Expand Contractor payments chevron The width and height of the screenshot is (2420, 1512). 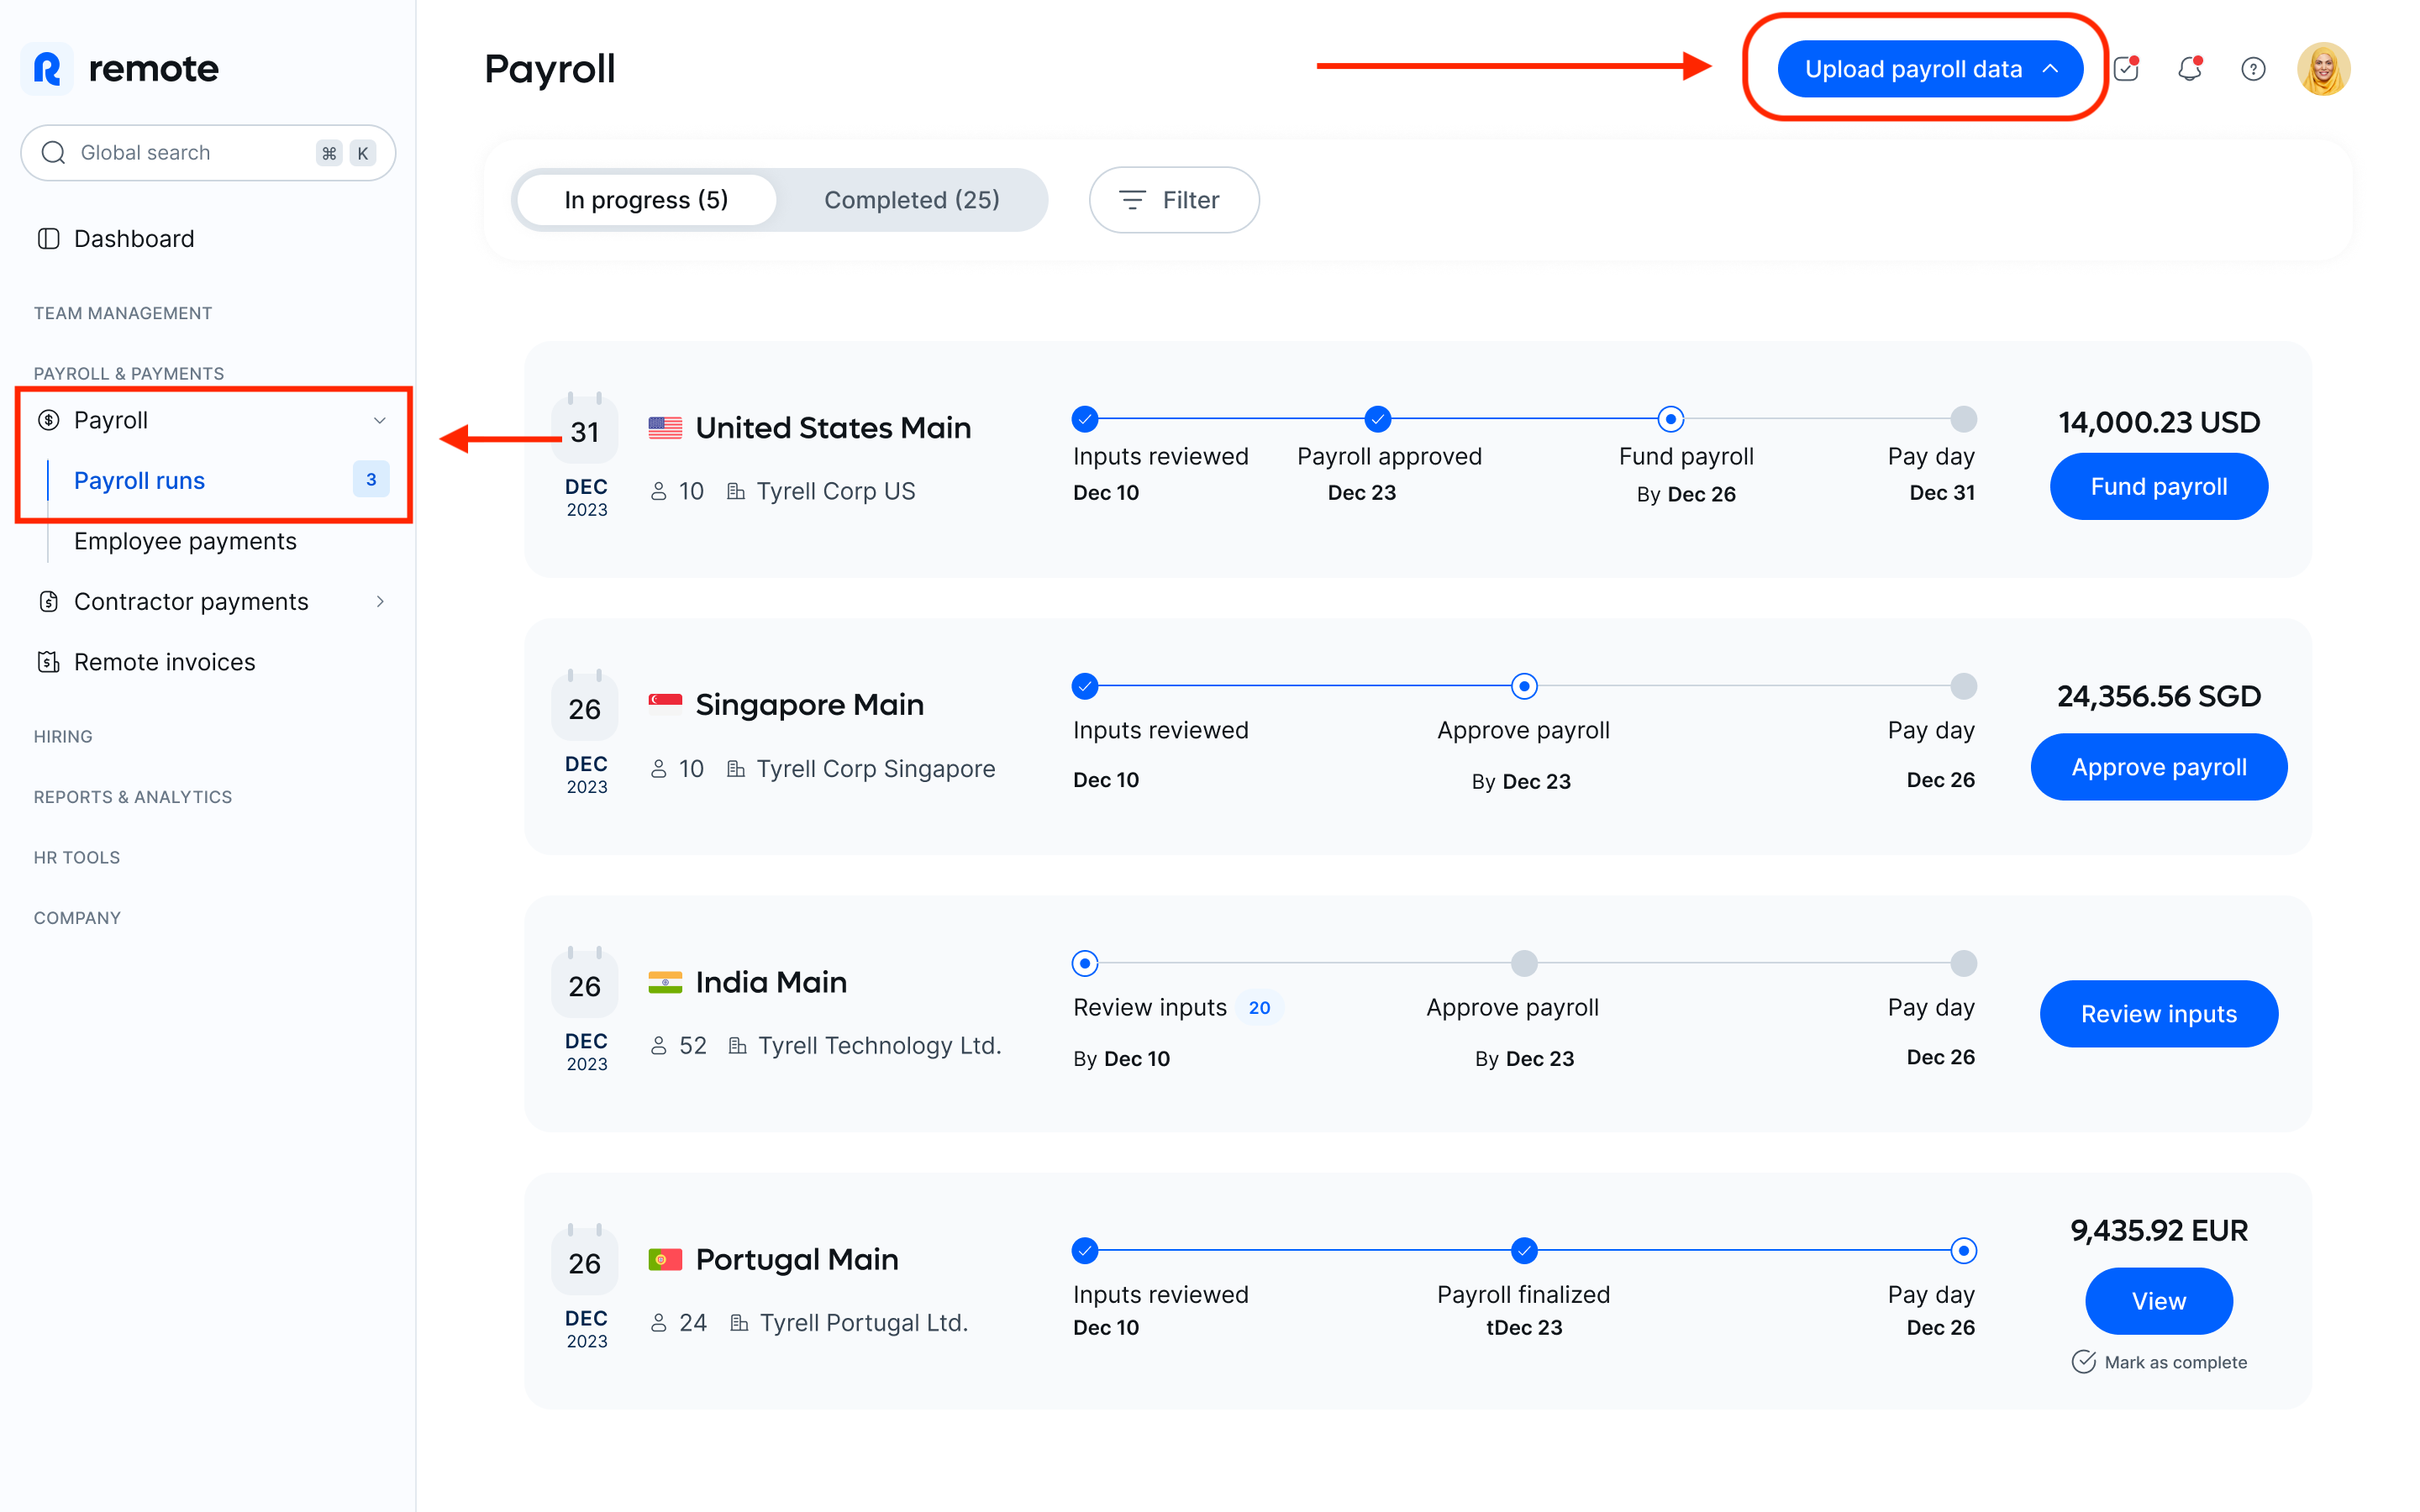380,602
